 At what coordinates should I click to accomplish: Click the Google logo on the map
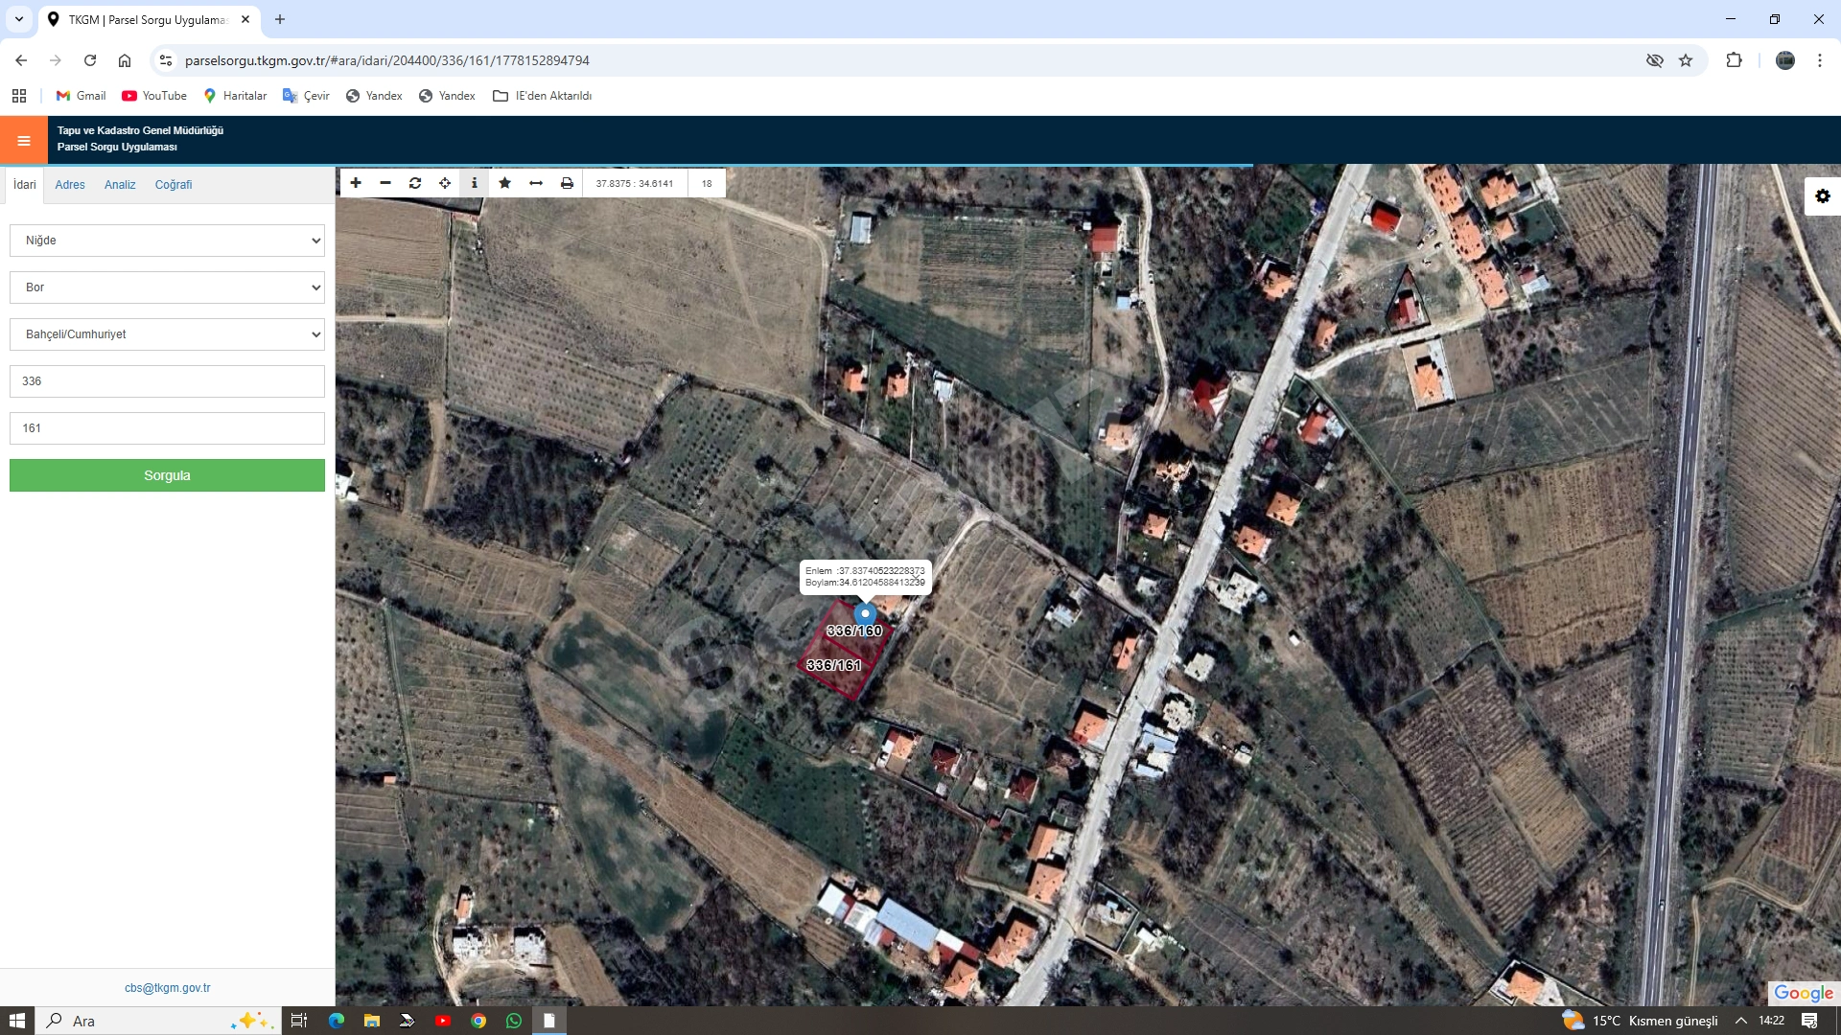(x=1803, y=993)
